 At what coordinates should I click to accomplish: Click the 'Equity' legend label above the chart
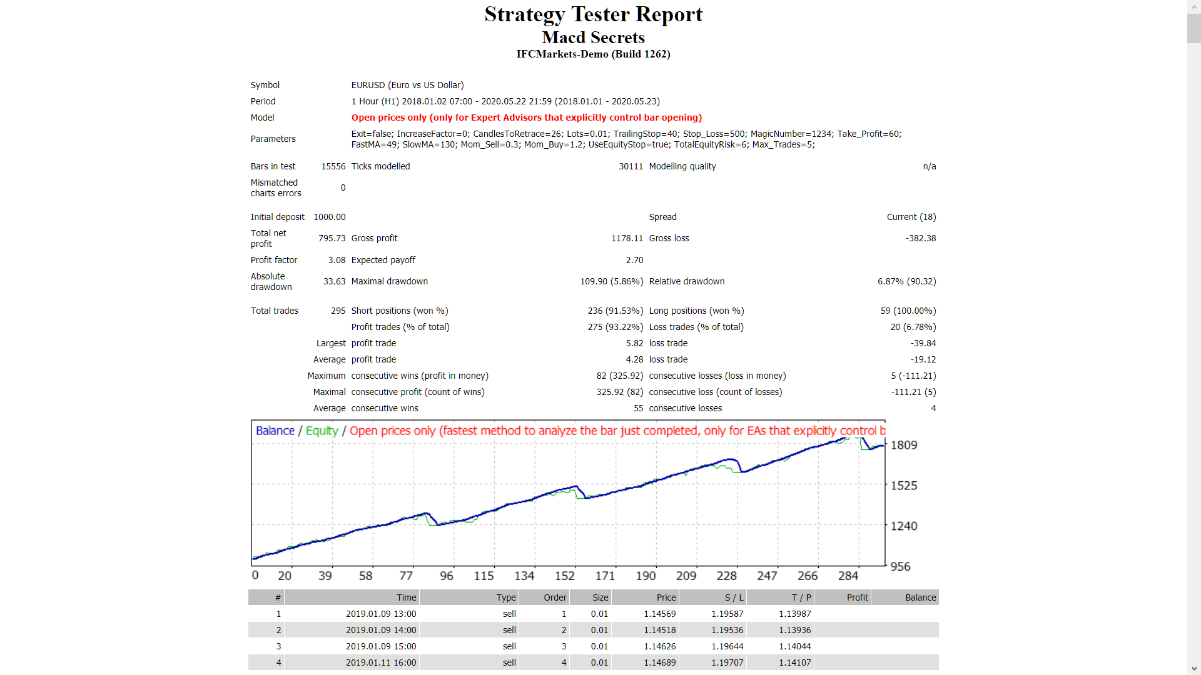[322, 431]
